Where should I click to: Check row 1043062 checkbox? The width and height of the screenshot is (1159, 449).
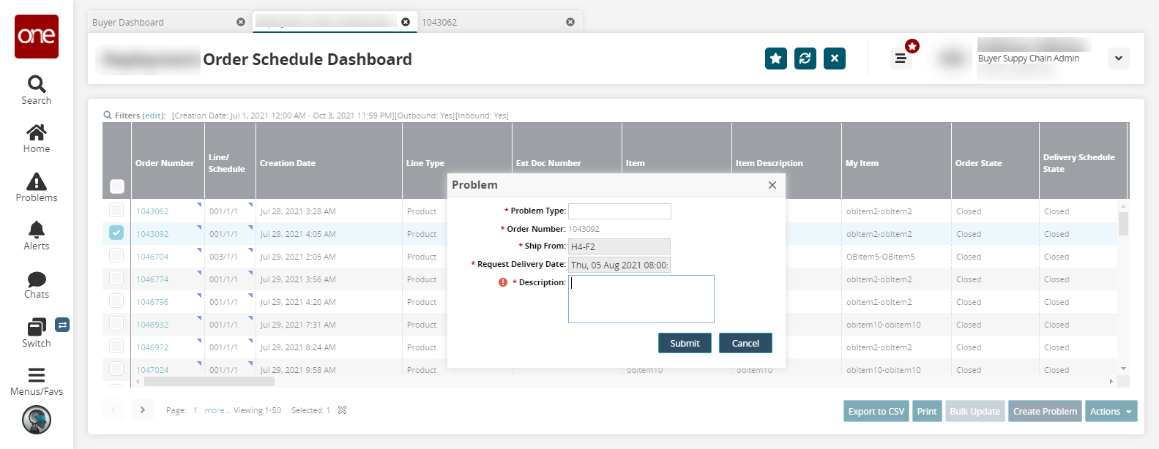tap(116, 211)
